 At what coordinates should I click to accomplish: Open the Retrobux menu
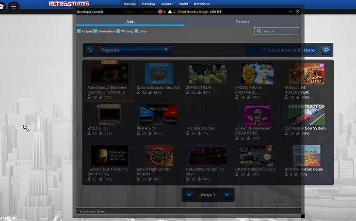[x=202, y=4]
